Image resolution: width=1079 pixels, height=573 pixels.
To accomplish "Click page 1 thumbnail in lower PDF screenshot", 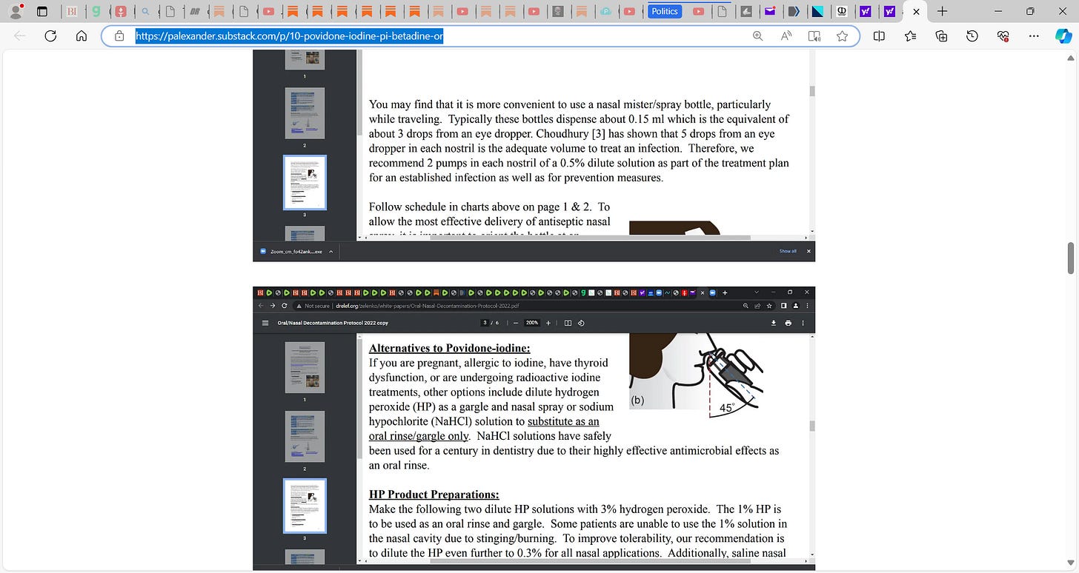I will tap(305, 367).
